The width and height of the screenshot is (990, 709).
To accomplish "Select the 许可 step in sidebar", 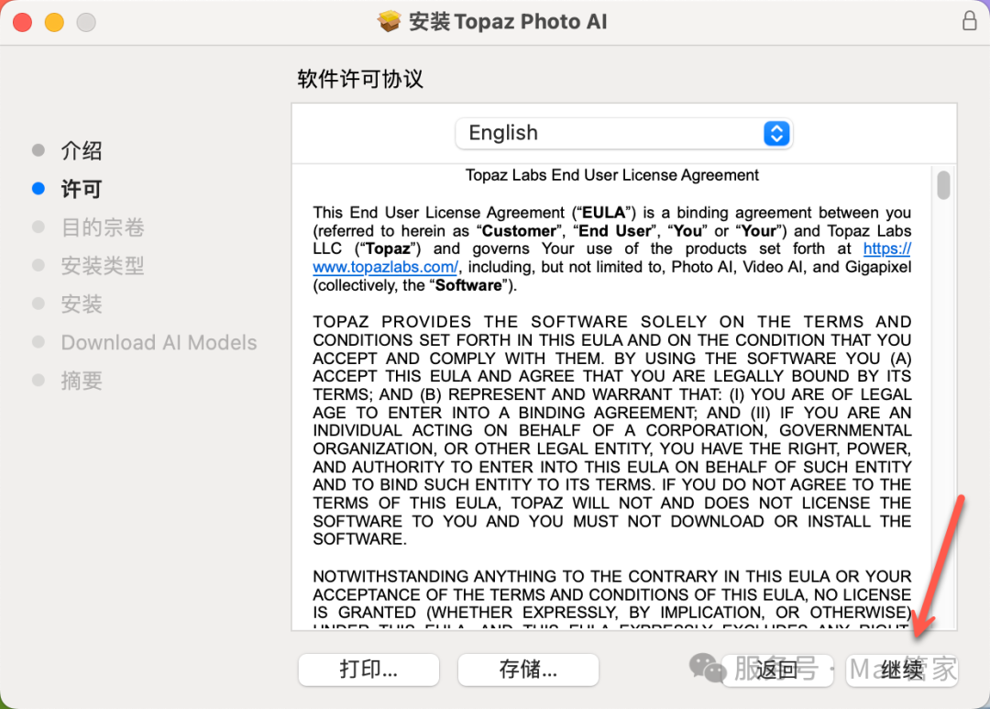I will (81, 189).
